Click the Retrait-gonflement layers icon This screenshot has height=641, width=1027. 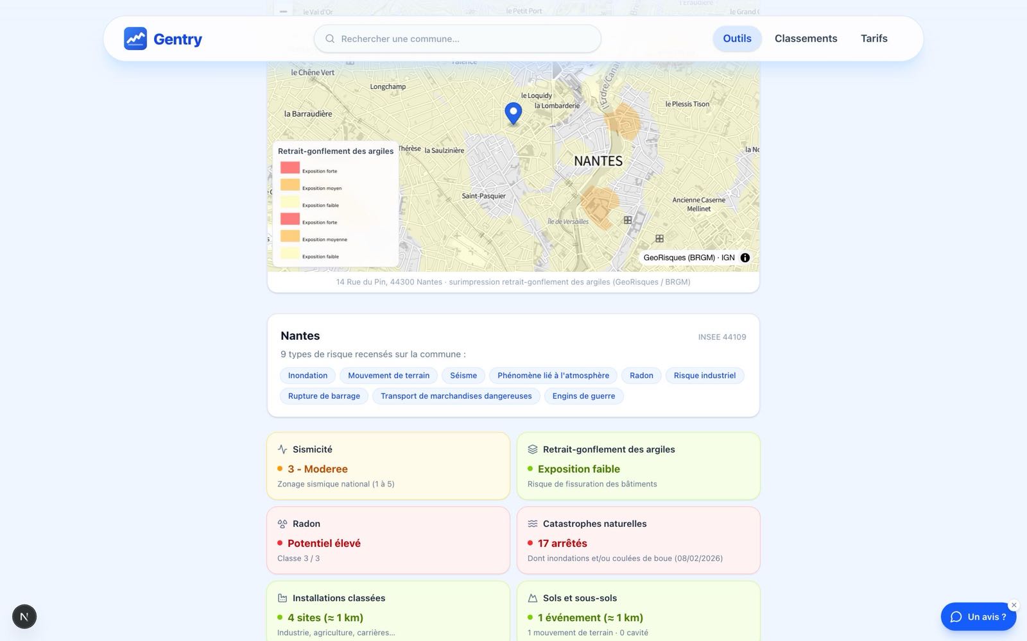point(533,449)
